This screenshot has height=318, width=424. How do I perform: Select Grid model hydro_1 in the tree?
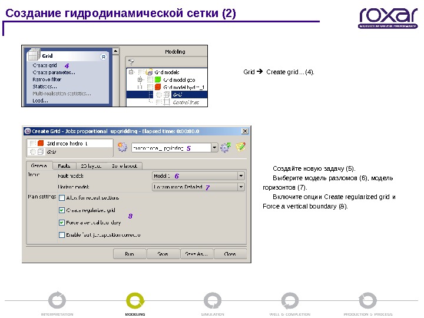coord(184,87)
